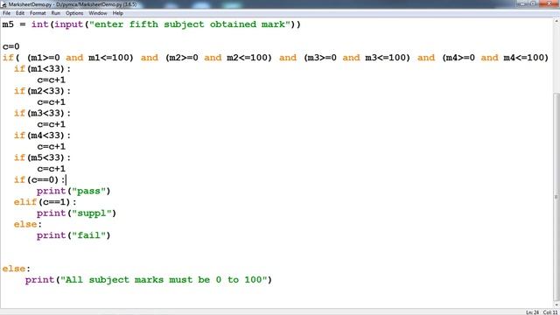Click the 'if(m1<33):' line
The height and width of the screenshot is (315, 560).
42,69
